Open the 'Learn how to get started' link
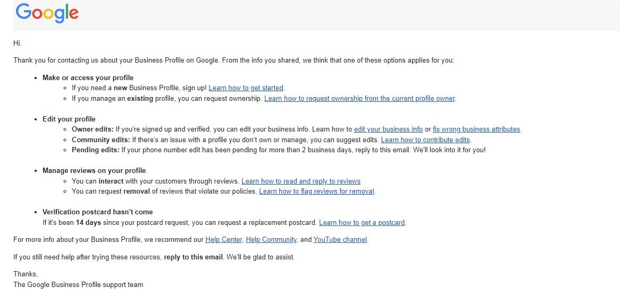 [x=246, y=88]
